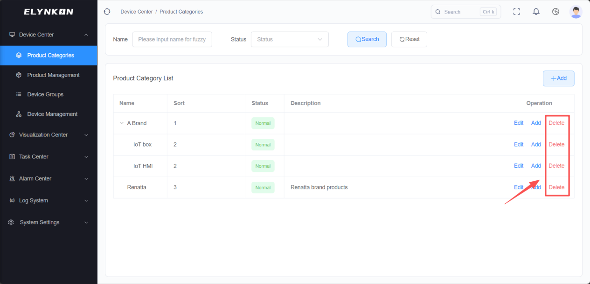The width and height of the screenshot is (590, 284).
Task: Click the Device Groups list icon
Action: [19, 94]
